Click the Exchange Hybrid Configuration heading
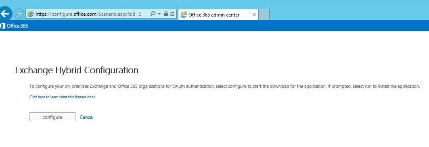Screen dimensions: 429x147 [x=77, y=70]
